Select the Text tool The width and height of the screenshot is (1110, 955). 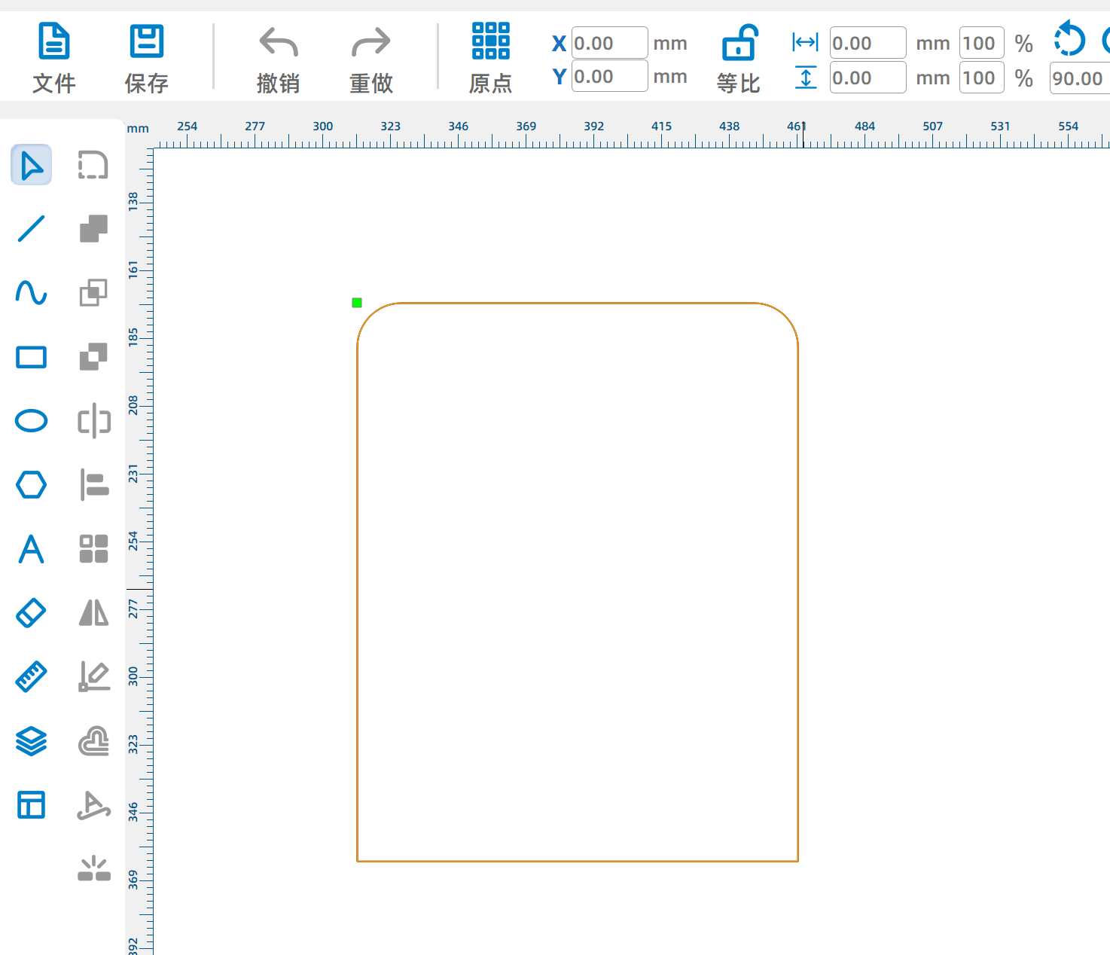[x=31, y=549]
